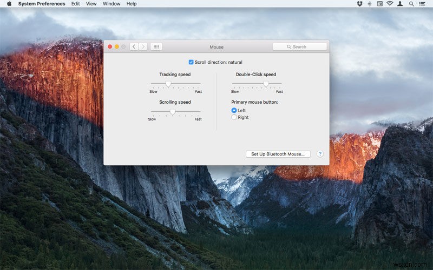433x270 pixels.
Task: Open the Edit menu
Action: coord(75,4)
